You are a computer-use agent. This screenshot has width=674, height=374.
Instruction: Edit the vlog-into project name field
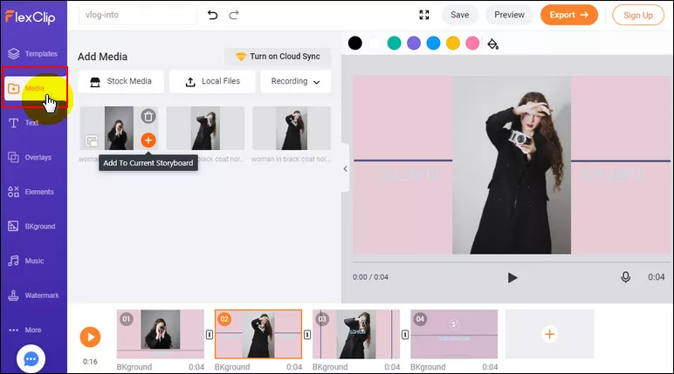coord(137,15)
